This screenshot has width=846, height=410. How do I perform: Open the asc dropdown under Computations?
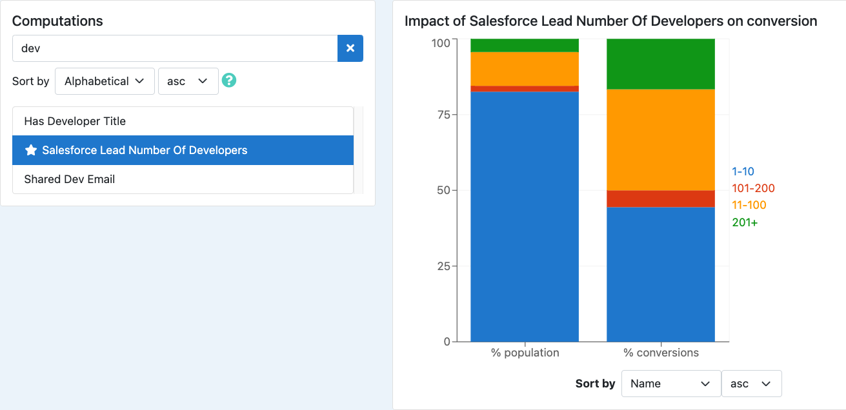(x=188, y=81)
